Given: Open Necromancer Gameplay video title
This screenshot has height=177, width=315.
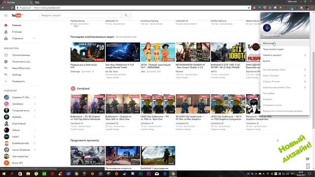Looking at the screenshot, I should click(190, 66).
